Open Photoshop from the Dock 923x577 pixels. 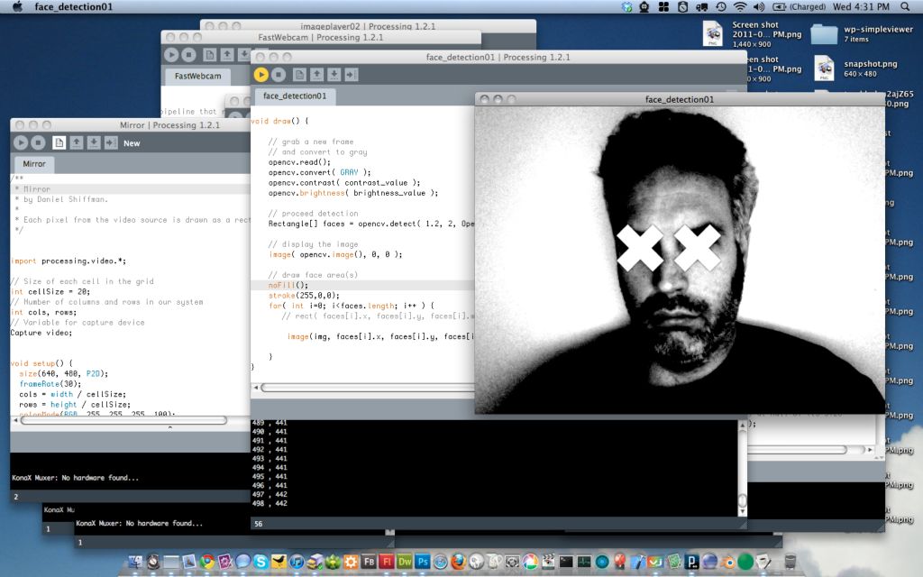[x=424, y=562]
